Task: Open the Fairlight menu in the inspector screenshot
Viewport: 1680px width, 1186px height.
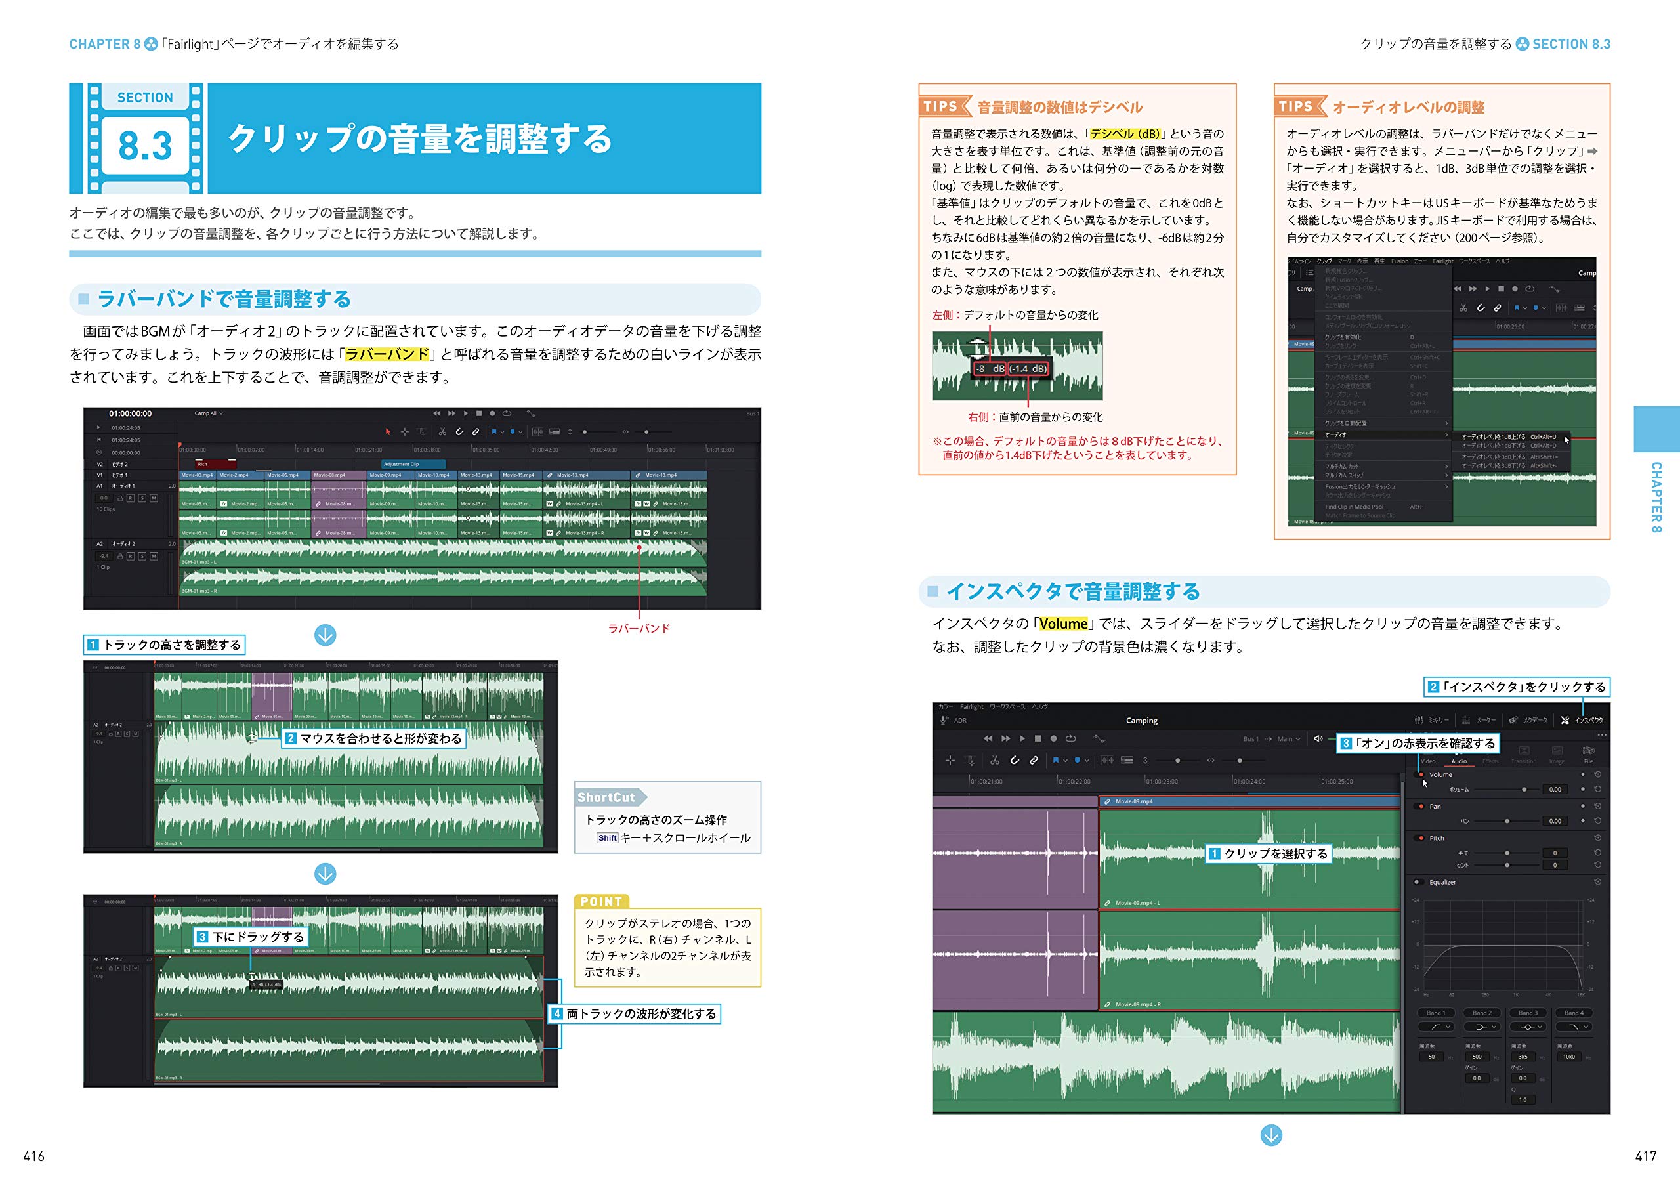Action: 972,707
